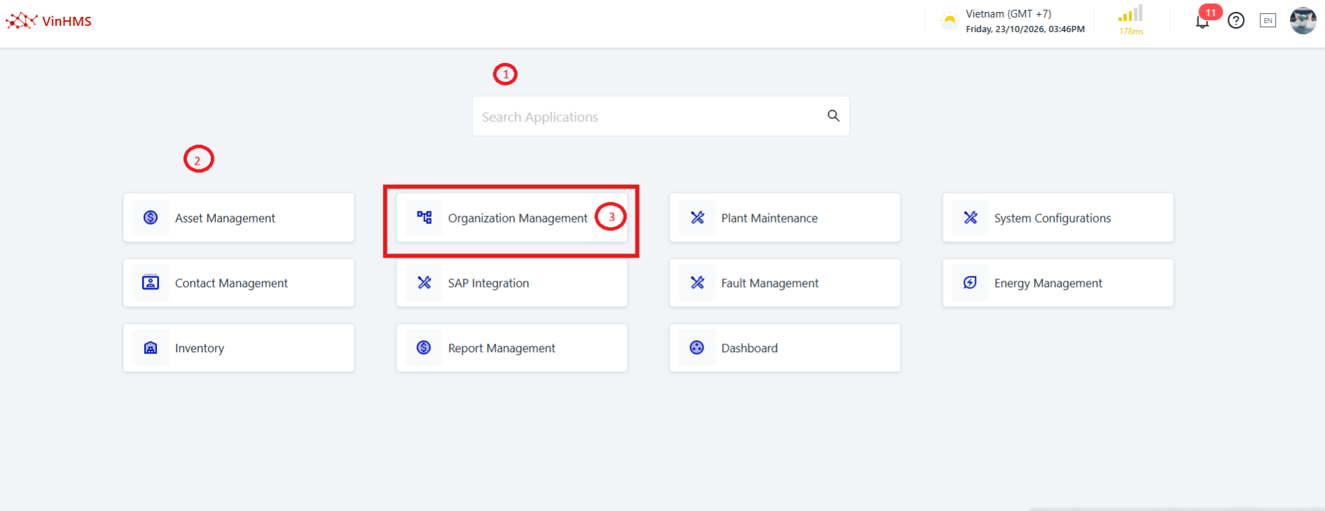Click the 178ms latency text
This screenshot has width=1325, height=511.
pyautogui.click(x=1131, y=31)
